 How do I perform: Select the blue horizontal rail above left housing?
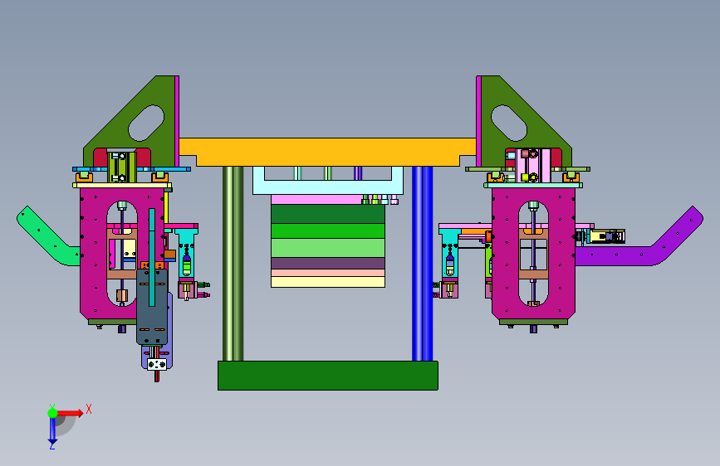point(131,169)
